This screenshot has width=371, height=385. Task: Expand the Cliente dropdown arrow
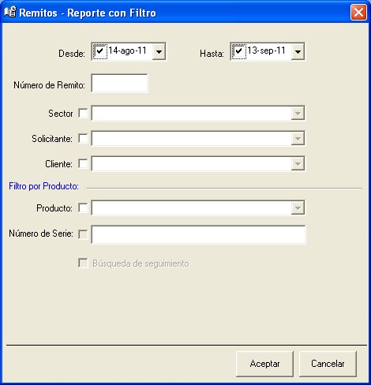click(x=298, y=163)
